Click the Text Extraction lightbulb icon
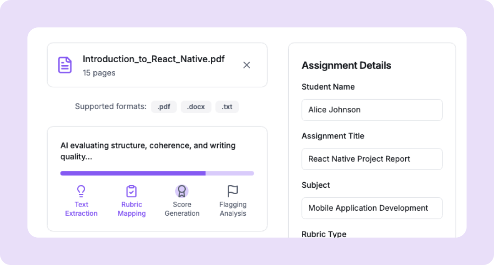The height and width of the screenshot is (265, 494). (x=81, y=191)
